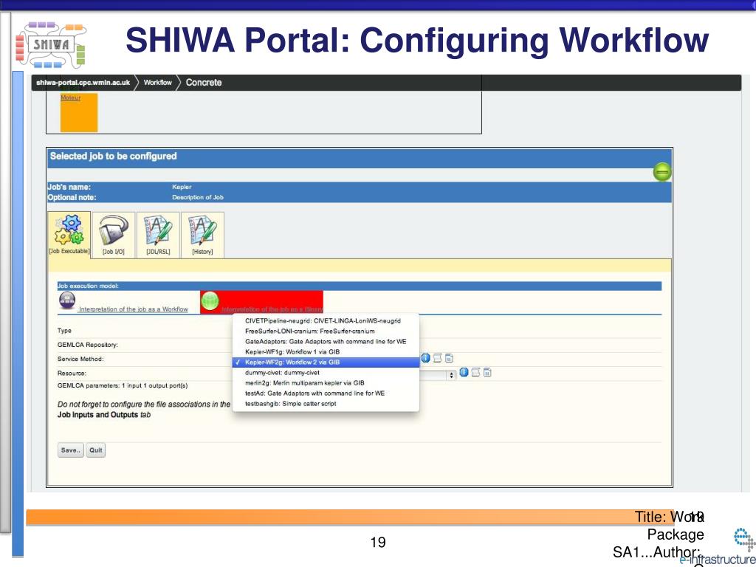The height and width of the screenshot is (567, 756).
Task: Open the Job I/O tab
Action: click(x=113, y=235)
